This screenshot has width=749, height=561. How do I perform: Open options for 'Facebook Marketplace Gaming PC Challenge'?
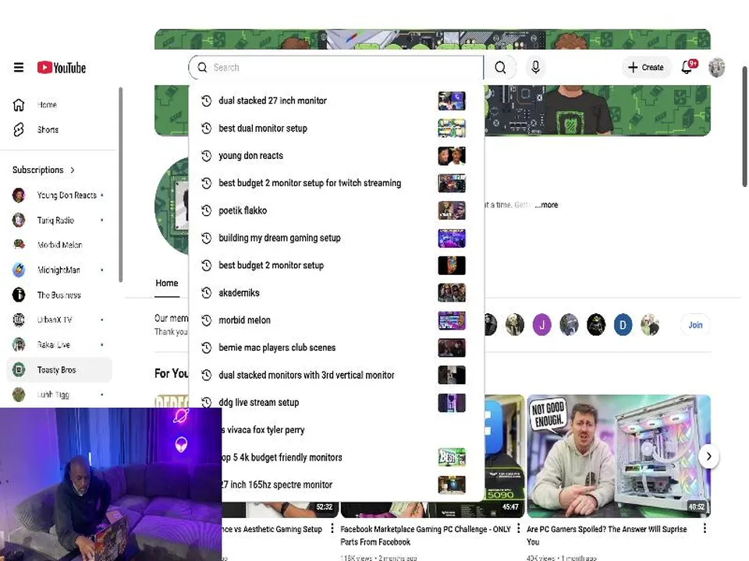click(x=518, y=528)
